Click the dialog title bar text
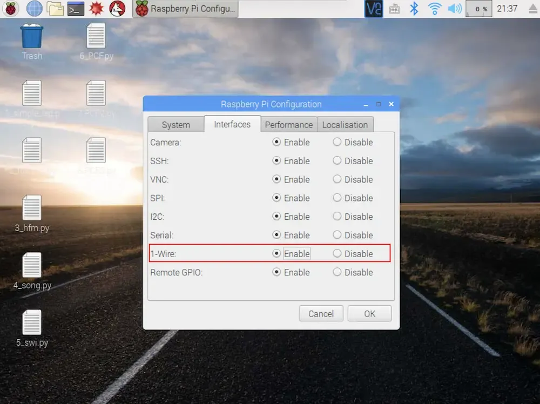 (271, 104)
